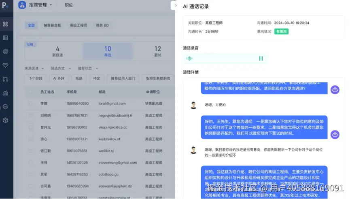Image resolution: width=350 pixels, height=199 pixels.
Task: Click email lorali@gmail.com
Action: pos(112,104)
